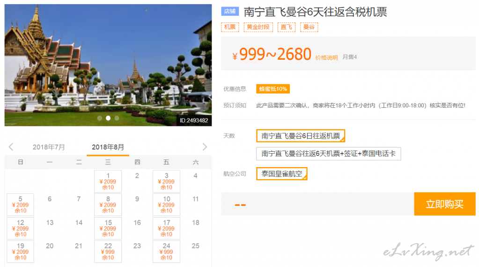
Task: Click date 23 in the calendar
Action: pyautogui.click(x=137, y=246)
